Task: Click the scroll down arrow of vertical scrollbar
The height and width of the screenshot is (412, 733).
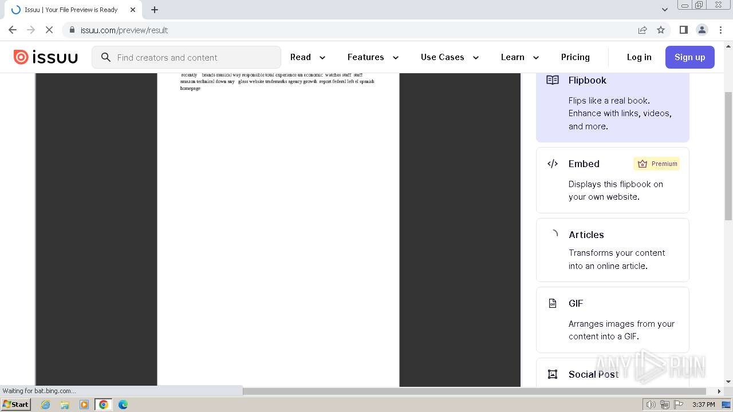Action: [728, 382]
